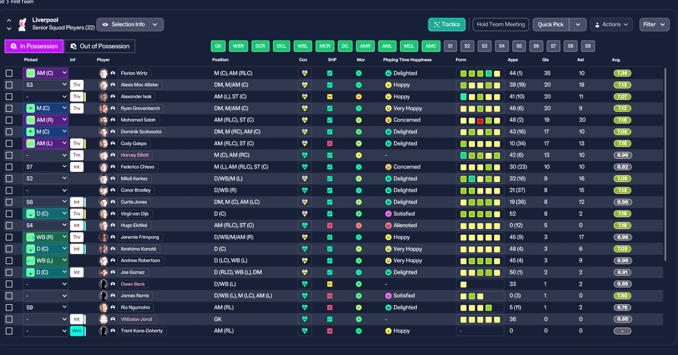This screenshot has width=678, height=355.
Task: Open picked position dropdown for Mohamed Salah
Action: click(x=46, y=120)
